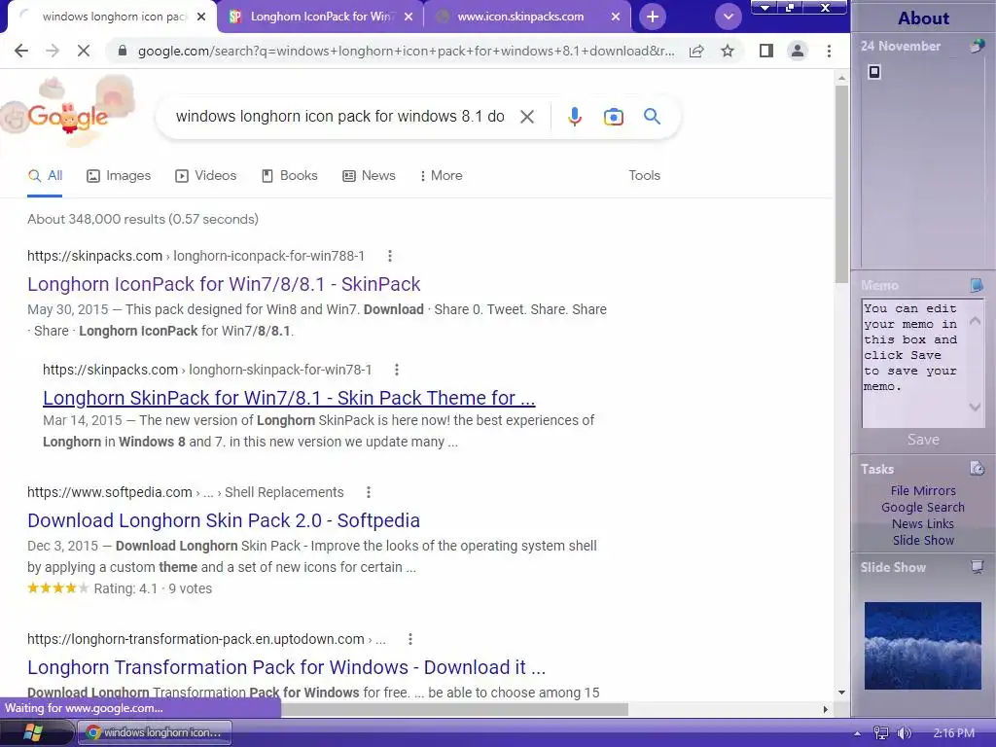Click the Slide Show monitor icon
This screenshot has height=747, width=996.
pyautogui.click(x=977, y=566)
